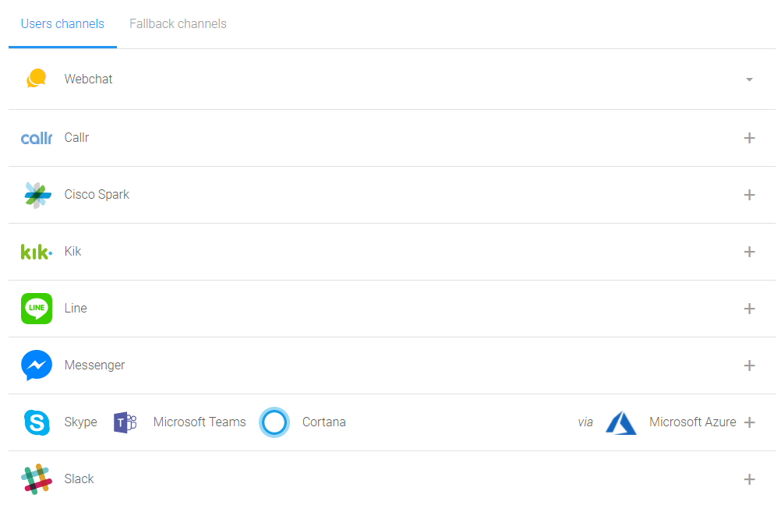Expand the Slack channel plus button

click(749, 479)
